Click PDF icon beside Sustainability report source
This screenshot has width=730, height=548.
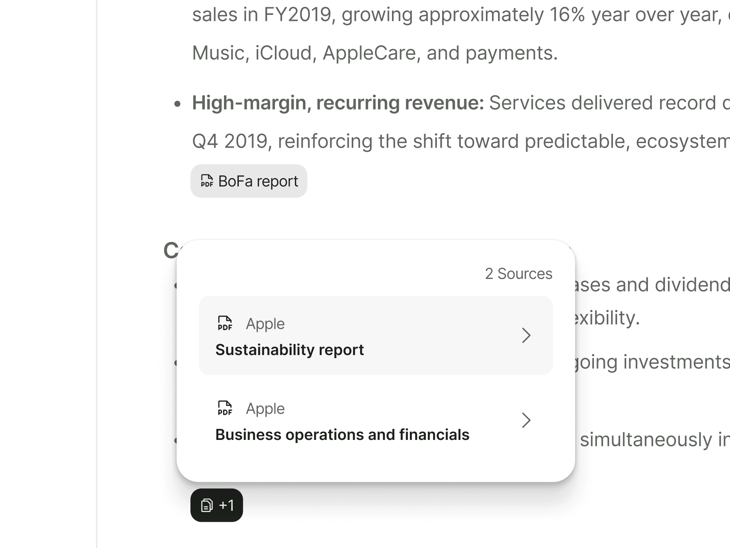pyautogui.click(x=225, y=323)
